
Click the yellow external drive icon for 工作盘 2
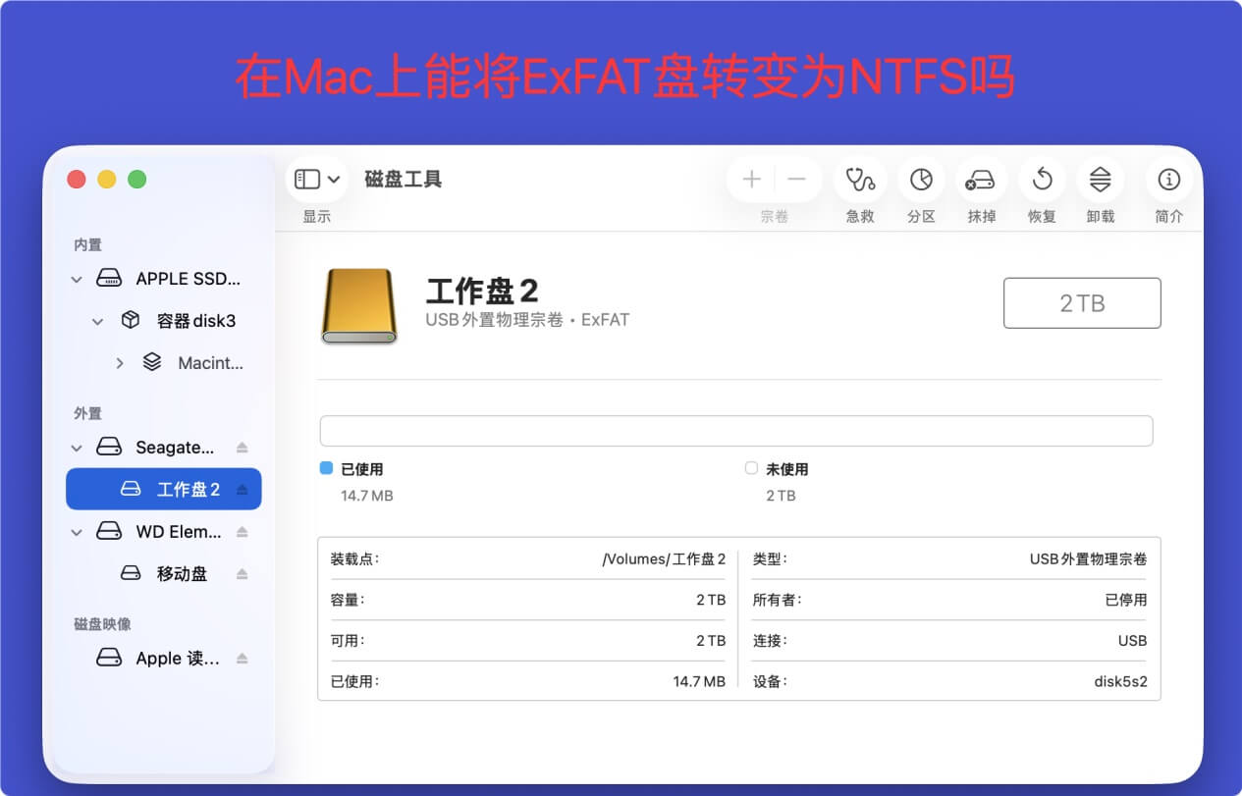(x=357, y=303)
